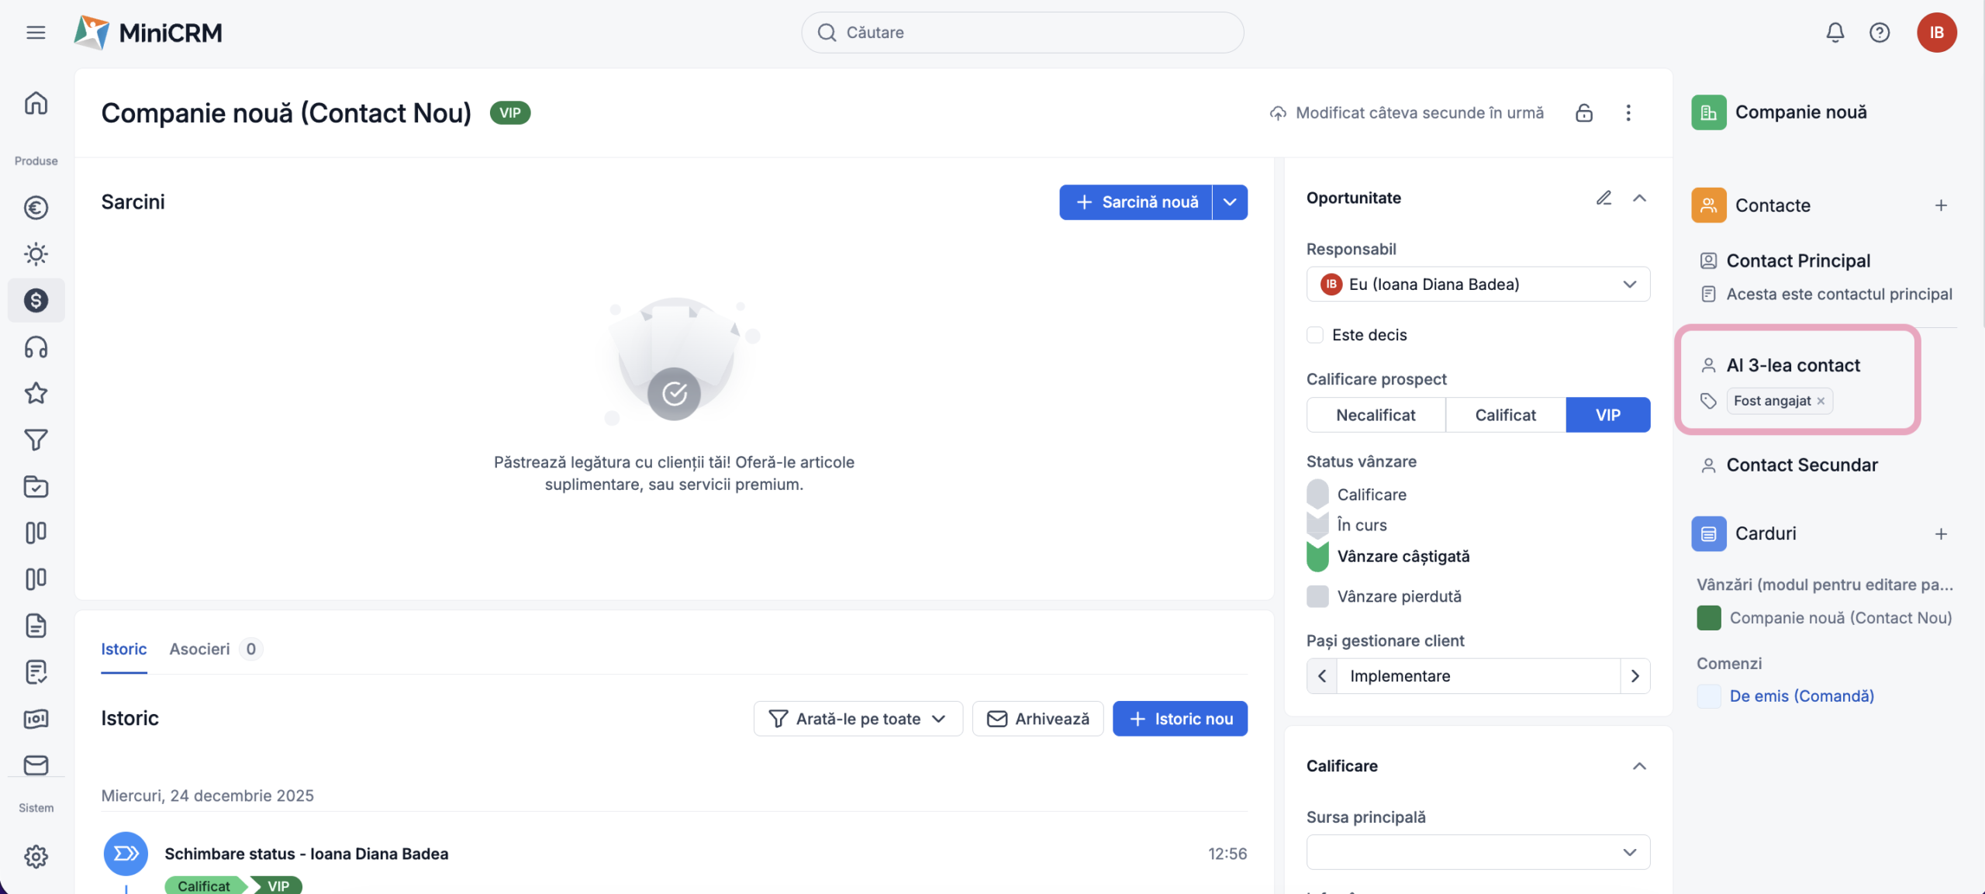Switch to the Asocieri tab
Viewport: 1985px width, 894px height.
[x=199, y=649]
